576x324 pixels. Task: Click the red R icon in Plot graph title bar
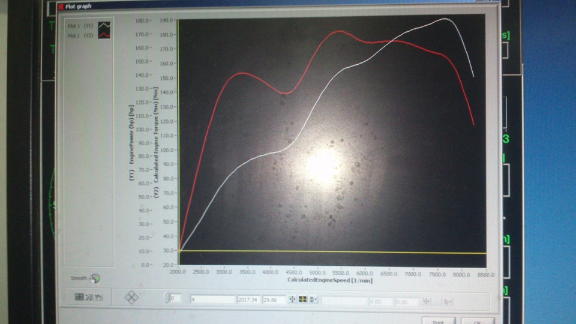[61, 7]
